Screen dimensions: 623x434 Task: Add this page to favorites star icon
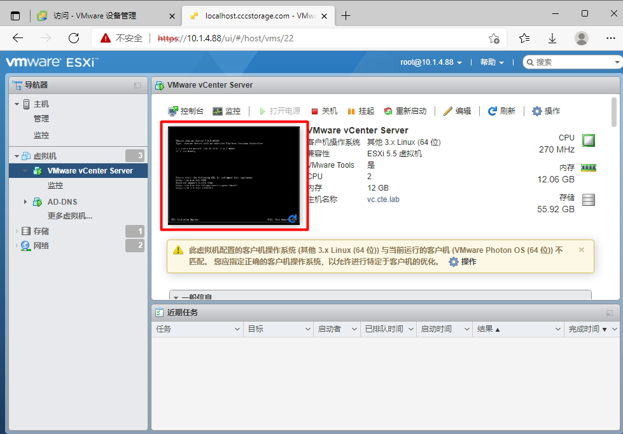(494, 39)
